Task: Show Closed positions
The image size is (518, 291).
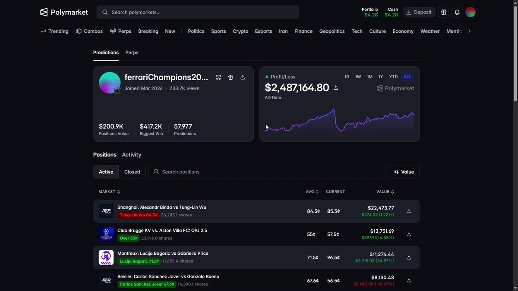Action: coord(132,172)
